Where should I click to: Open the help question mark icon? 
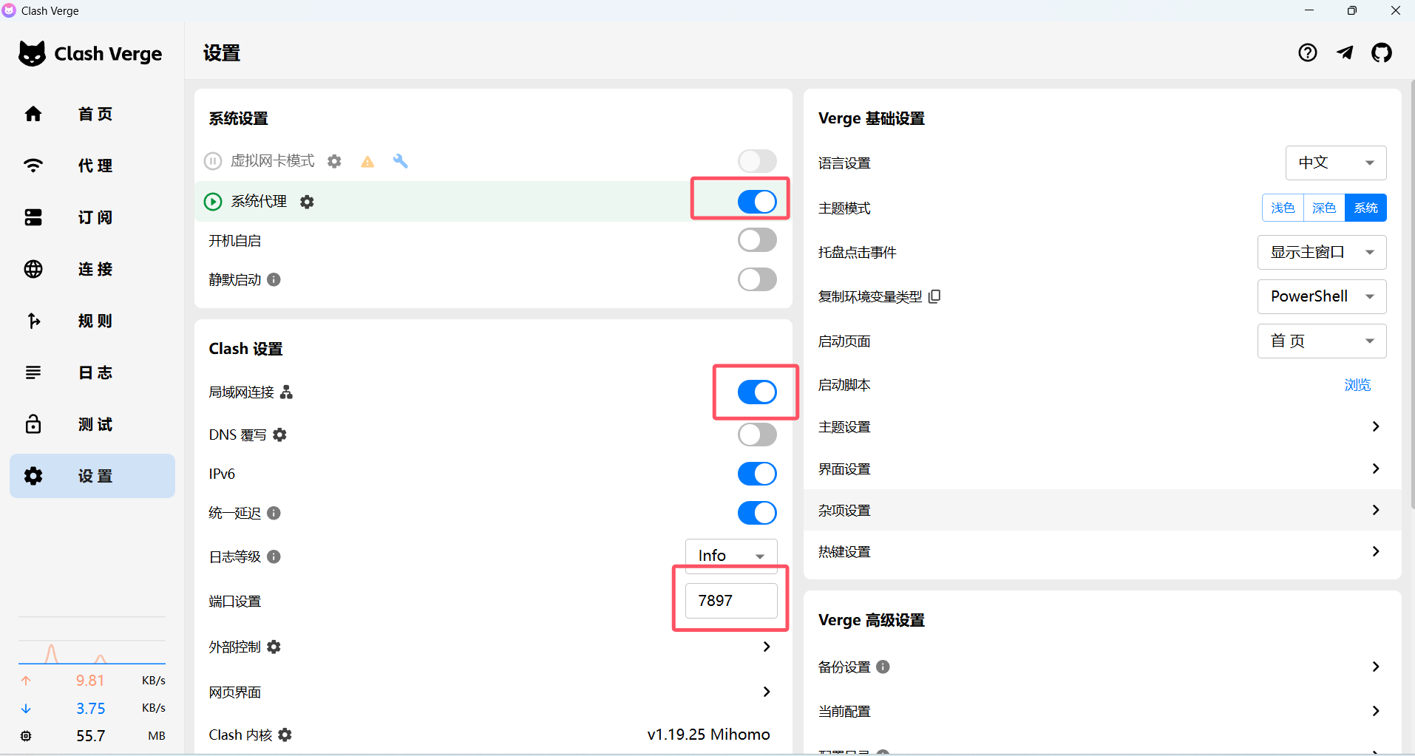[x=1307, y=52]
